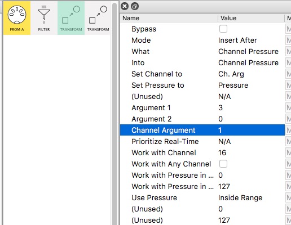Edit the Work with Channel value 16

(222, 153)
